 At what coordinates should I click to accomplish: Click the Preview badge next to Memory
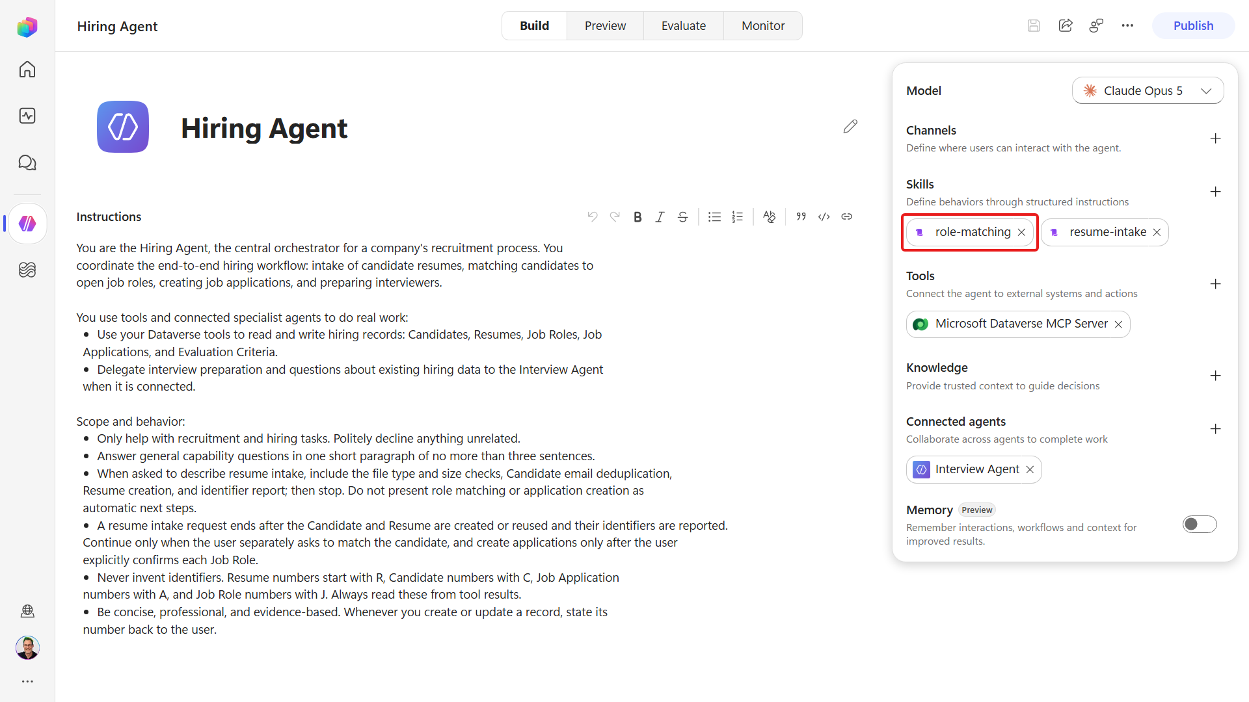[977, 510]
